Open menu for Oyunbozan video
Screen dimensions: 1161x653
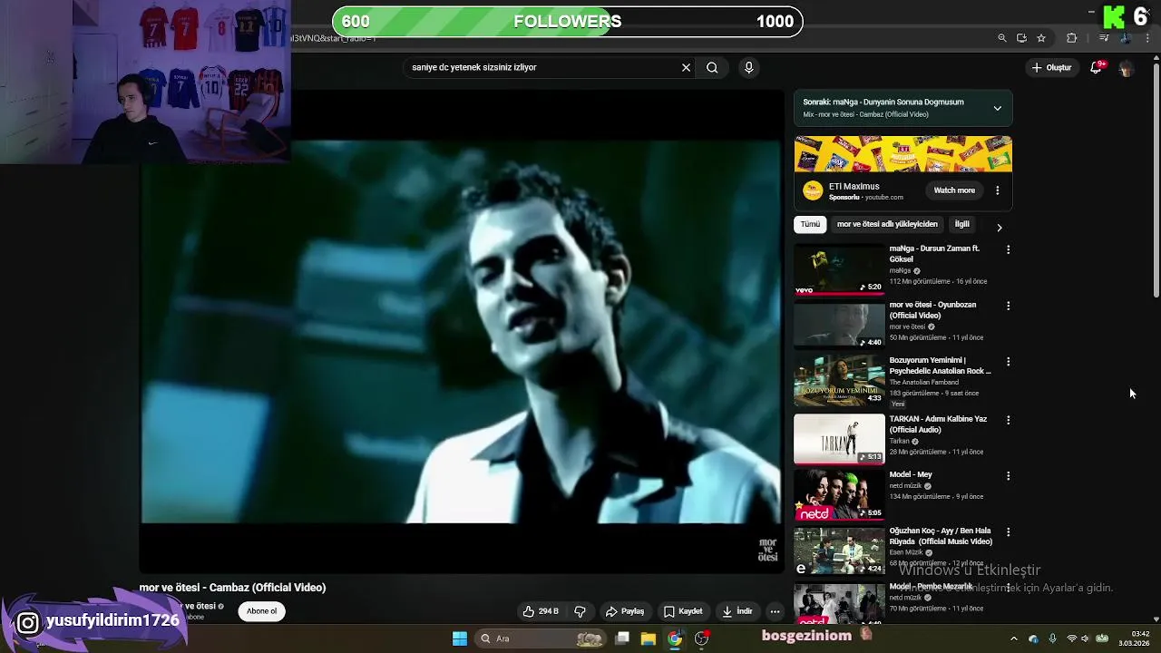coord(1008,306)
